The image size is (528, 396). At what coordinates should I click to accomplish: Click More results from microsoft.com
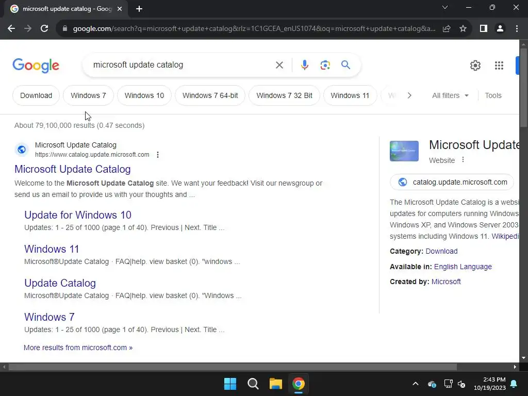point(78,348)
